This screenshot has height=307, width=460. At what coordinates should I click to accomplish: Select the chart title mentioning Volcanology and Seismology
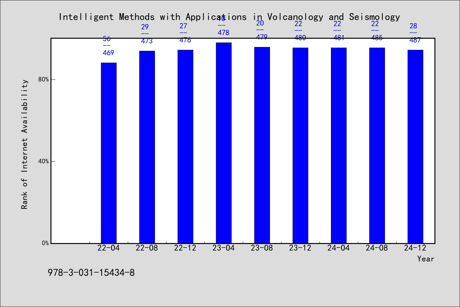tap(229, 17)
